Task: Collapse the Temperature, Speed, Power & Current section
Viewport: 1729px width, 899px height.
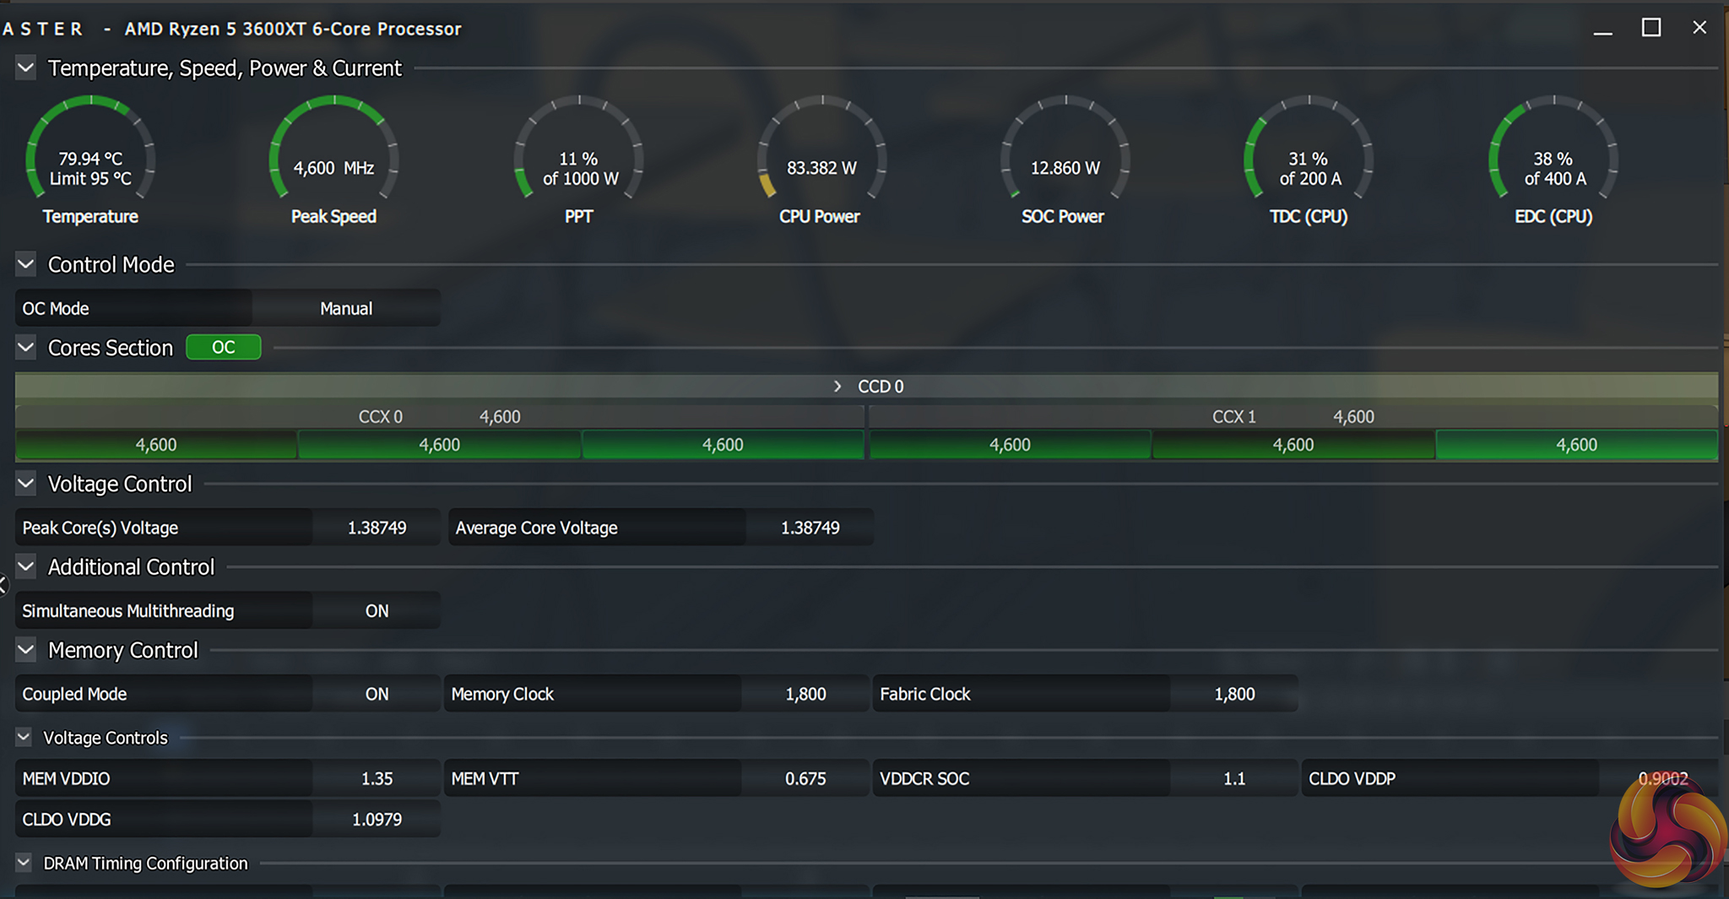Action: click(x=26, y=68)
